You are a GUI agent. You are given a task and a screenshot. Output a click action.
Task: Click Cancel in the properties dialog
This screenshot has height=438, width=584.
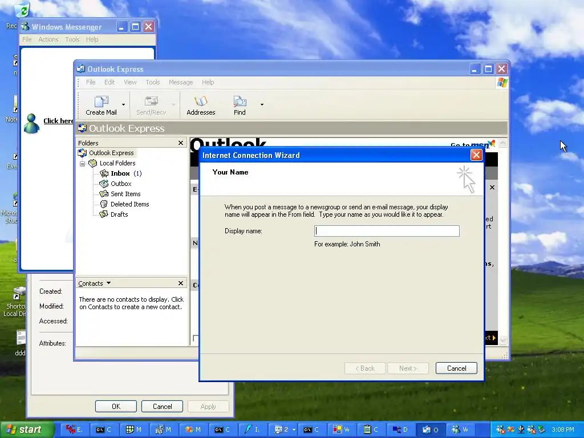coord(162,406)
